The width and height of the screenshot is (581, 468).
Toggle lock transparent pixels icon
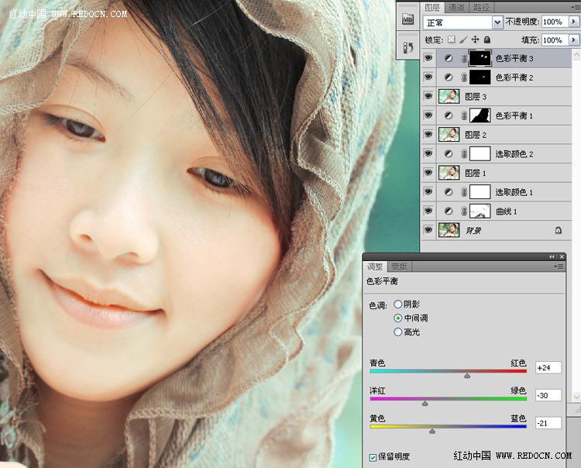[x=452, y=40]
